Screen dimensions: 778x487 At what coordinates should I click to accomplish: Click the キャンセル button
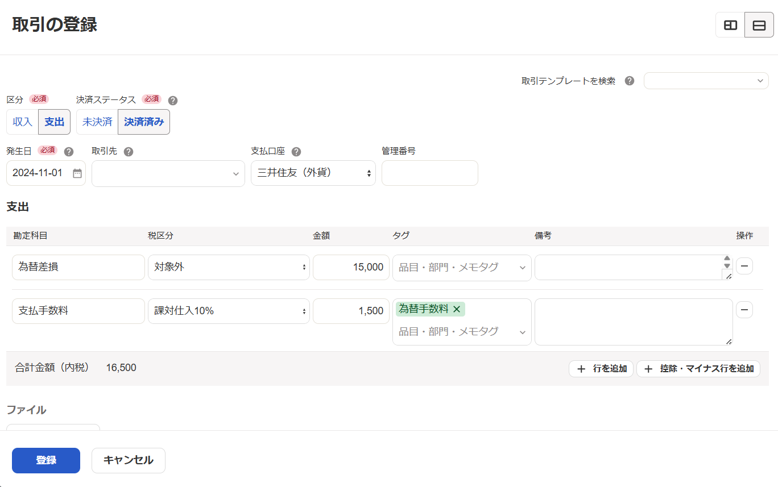point(129,460)
